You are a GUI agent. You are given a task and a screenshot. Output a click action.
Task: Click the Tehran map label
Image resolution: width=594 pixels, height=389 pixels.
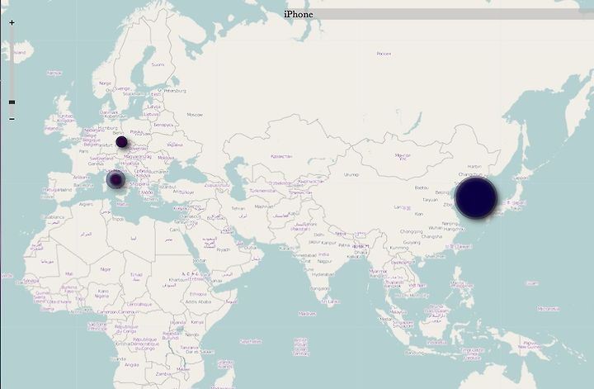click(x=238, y=208)
